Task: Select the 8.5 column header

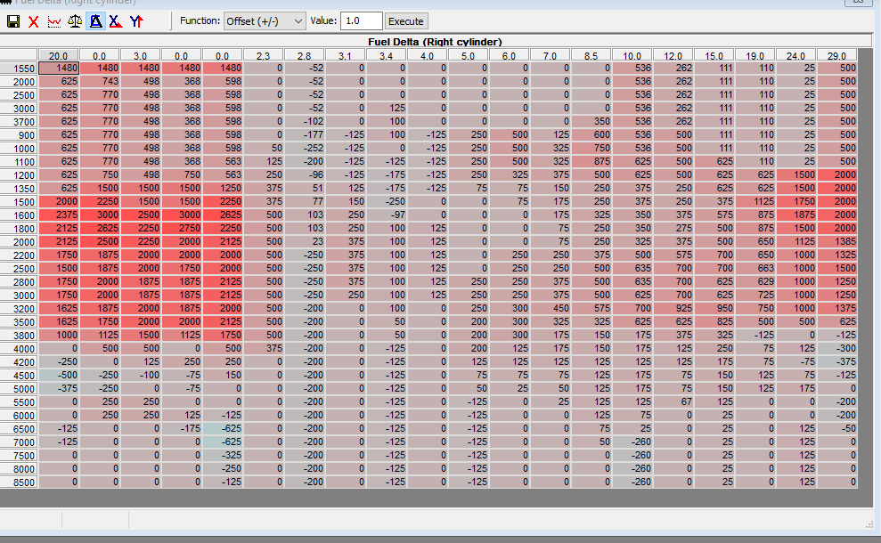Action: pos(591,55)
